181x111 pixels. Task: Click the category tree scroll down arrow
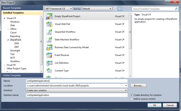[41, 71]
